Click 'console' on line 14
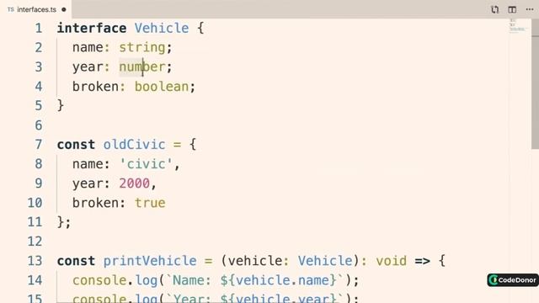This screenshot has height=303, width=539. tap(99, 280)
